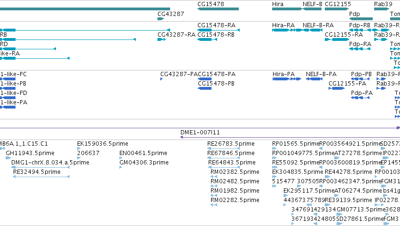Viewport: 400px width, 226px height.
Task: Select the Hira gene feature
Action: pyautogui.click(x=287, y=9)
